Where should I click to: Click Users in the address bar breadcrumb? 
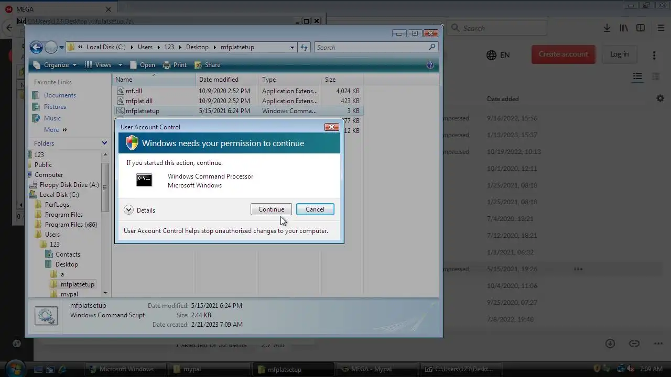tap(145, 47)
